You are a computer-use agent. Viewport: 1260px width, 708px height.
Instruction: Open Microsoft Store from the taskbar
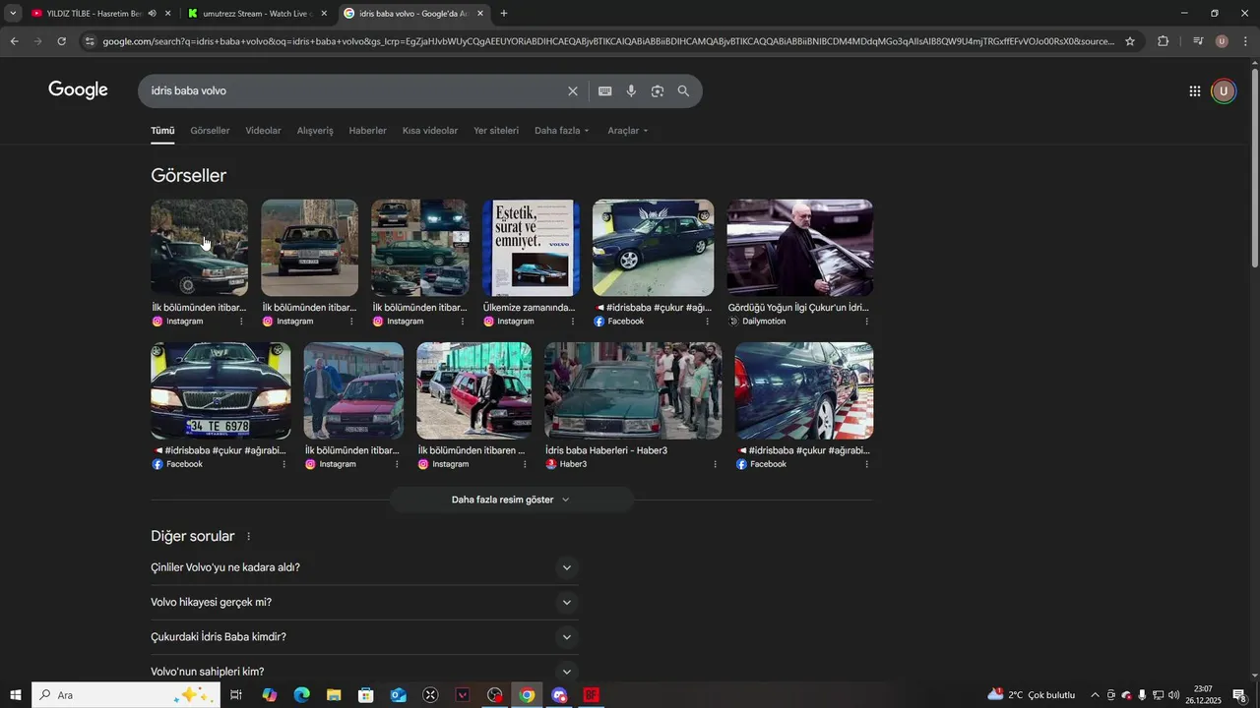366,695
